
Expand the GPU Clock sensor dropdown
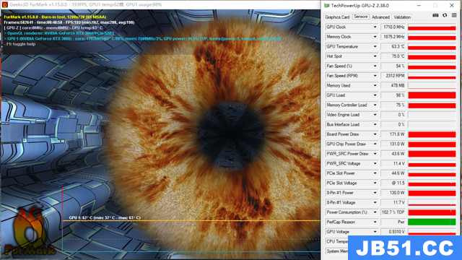[x=375, y=27]
